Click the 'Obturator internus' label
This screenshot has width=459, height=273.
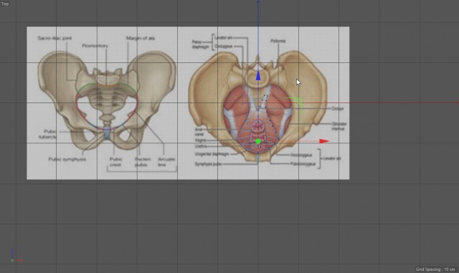(x=339, y=126)
